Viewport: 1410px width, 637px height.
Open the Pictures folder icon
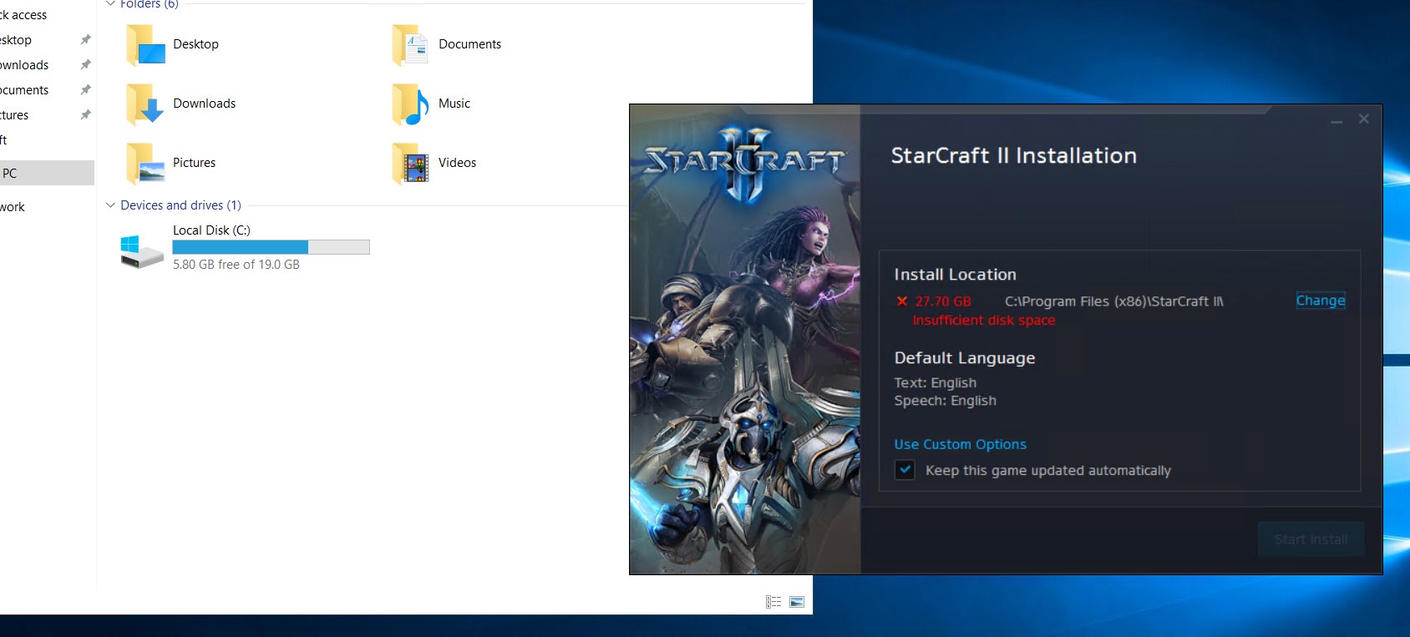point(145,164)
